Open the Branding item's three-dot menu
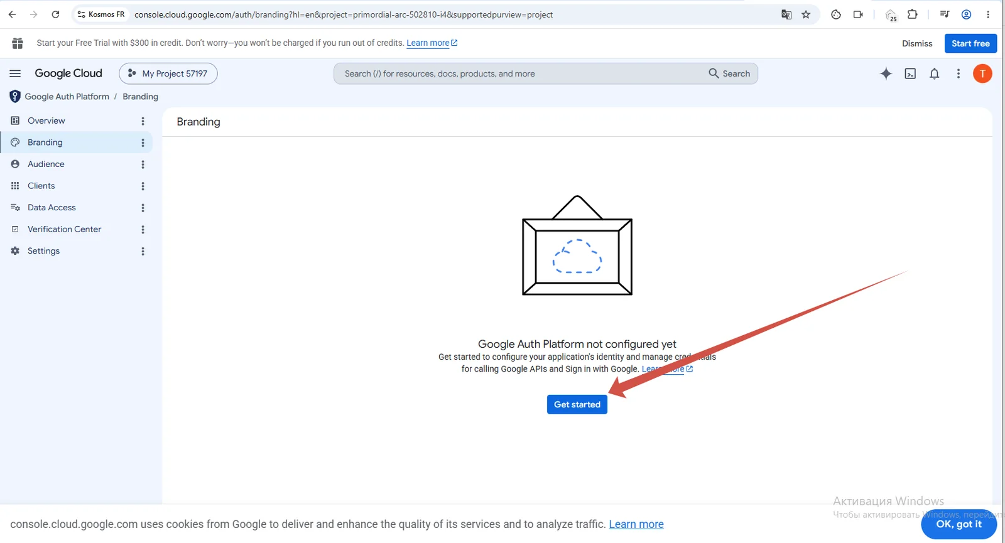1005x543 pixels. 143,142
